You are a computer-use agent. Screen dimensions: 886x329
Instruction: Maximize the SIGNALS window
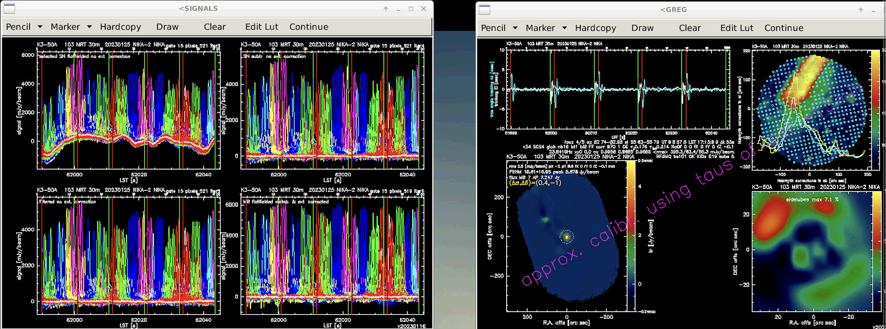[411, 9]
